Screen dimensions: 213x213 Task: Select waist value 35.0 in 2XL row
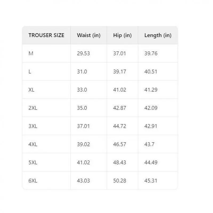point(82,108)
